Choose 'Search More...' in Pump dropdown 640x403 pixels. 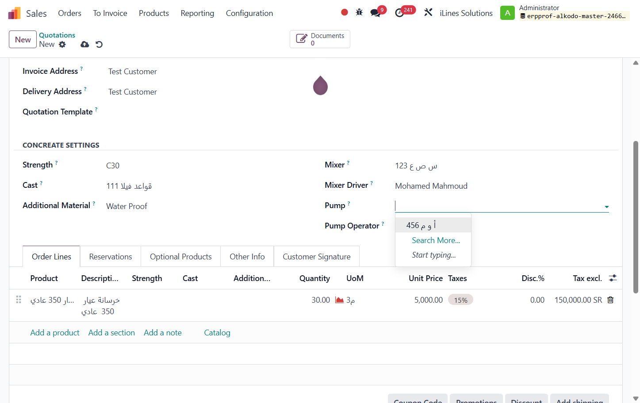[x=436, y=240]
